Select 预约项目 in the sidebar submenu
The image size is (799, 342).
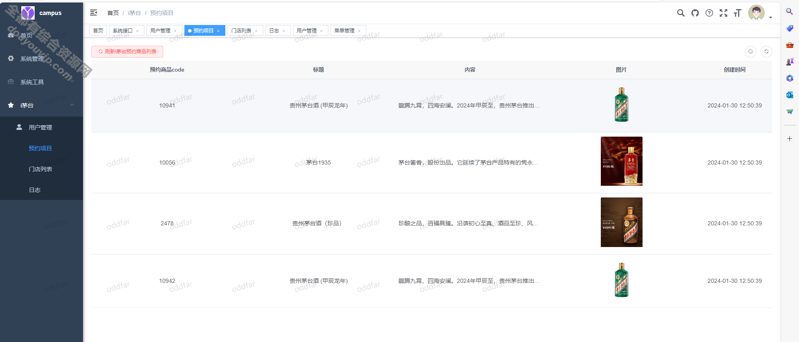pyautogui.click(x=41, y=148)
